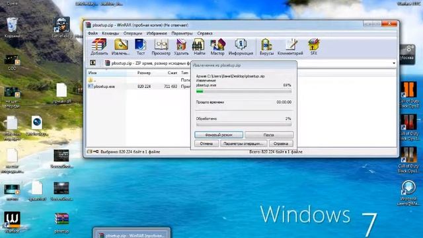This screenshot has height=238, width=423.
Task: Click the Фоновый режим button
Action: [219, 135]
